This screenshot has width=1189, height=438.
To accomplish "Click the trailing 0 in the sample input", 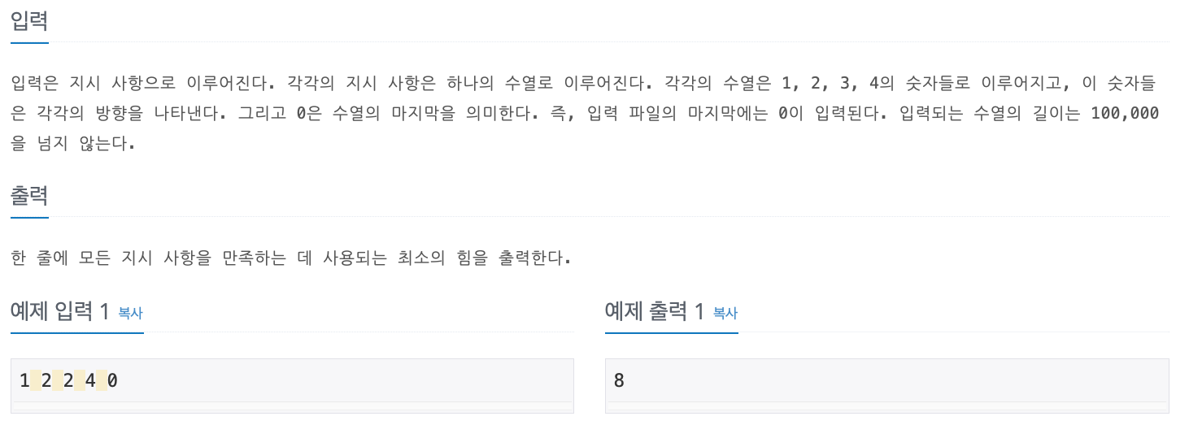I will (x=112, y=380).
